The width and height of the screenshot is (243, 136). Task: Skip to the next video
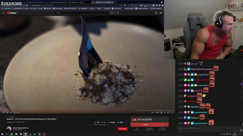click(7, 113)
